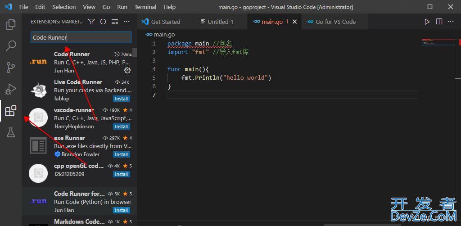Screen dimensions: 461x226
Task: Clear extensions search results icon
Action: [x=115, y=22]
